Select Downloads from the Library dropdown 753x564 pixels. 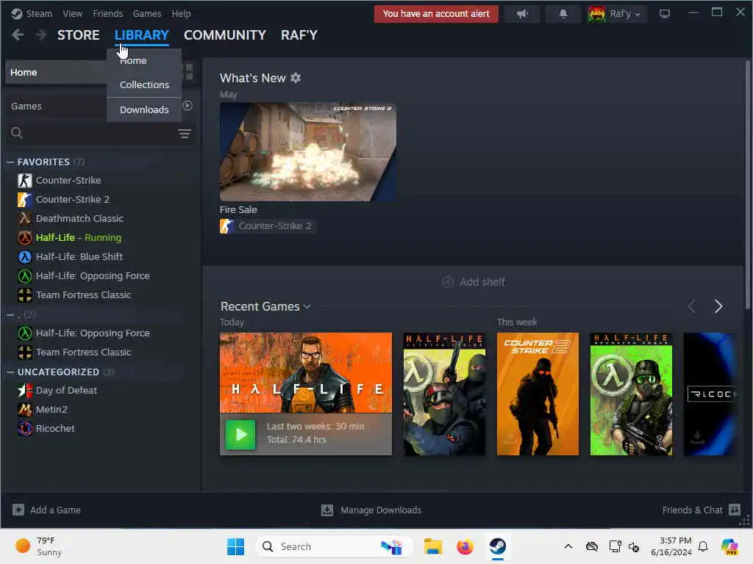(144, 110)
